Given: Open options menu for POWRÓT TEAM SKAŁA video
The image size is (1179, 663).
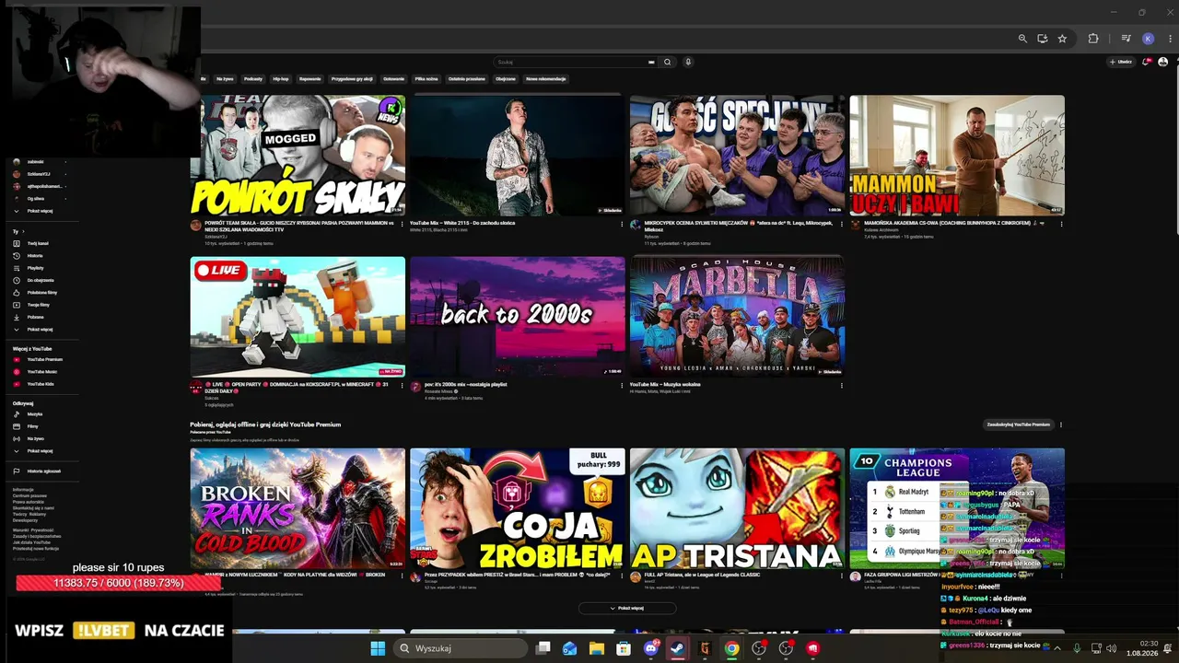Looking at the screenshot, I should (x=402, y=224).
